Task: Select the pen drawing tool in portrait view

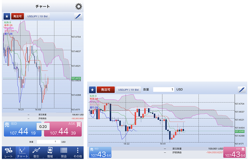Action: coord(78,16)
